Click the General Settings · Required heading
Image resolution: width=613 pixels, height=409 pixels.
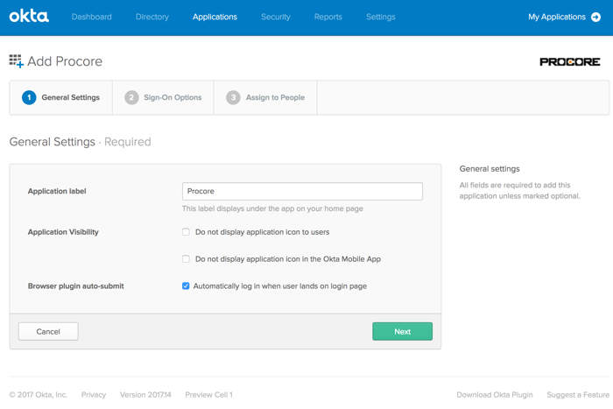pyautogui.click(x=81, y=142)
